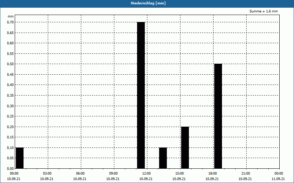Click the 06:00 time axis label
The height and width of the screenshot is (183, 294).
click(80, 173)
